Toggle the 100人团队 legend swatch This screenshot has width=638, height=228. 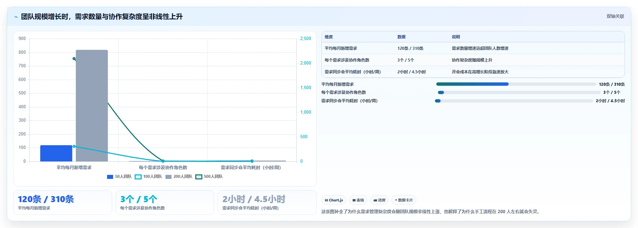point(138,177)
